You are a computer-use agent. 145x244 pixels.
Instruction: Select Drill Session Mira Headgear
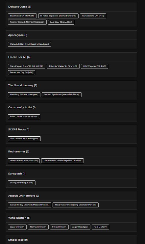24,139
